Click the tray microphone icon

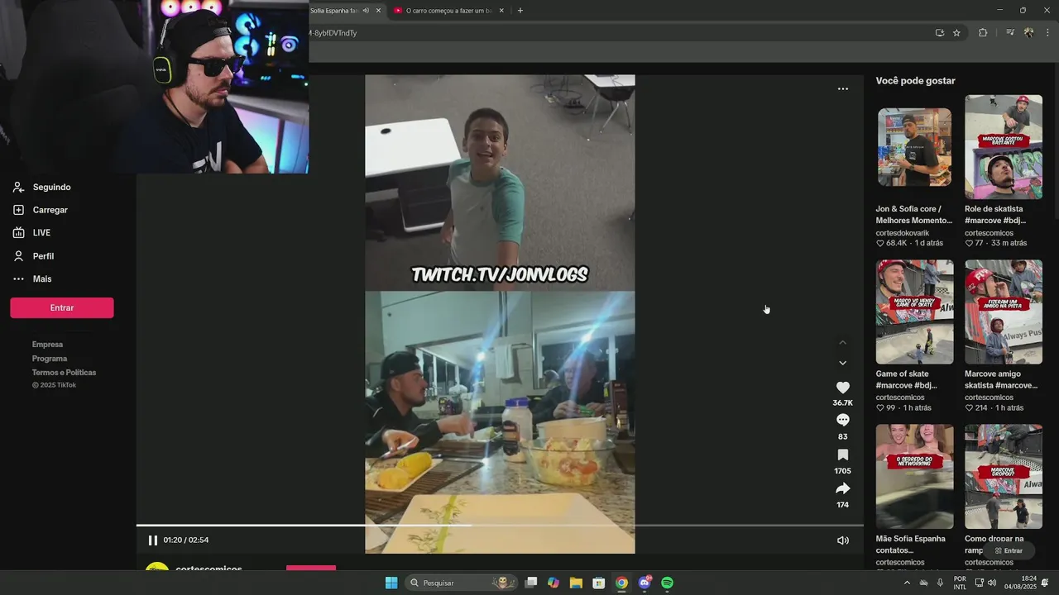pyautogui.click(x=940, y=583)
